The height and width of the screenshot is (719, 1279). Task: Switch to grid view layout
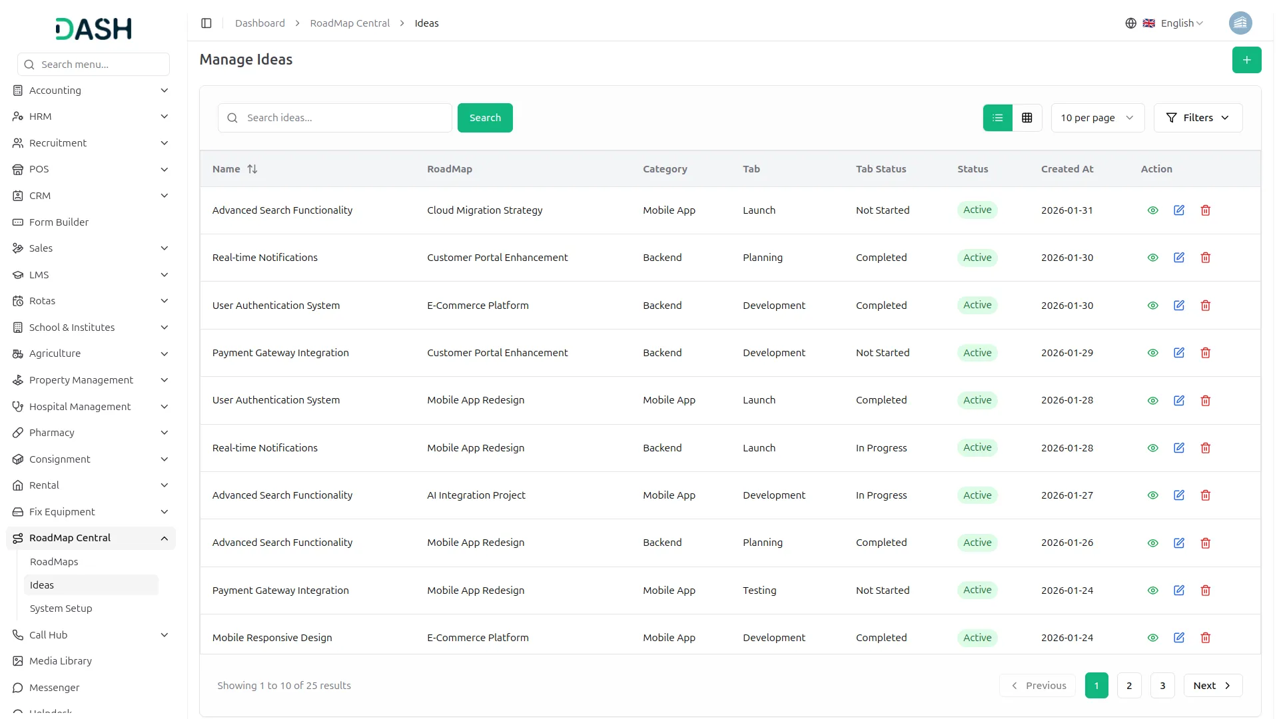click(x=1027, y=118)
